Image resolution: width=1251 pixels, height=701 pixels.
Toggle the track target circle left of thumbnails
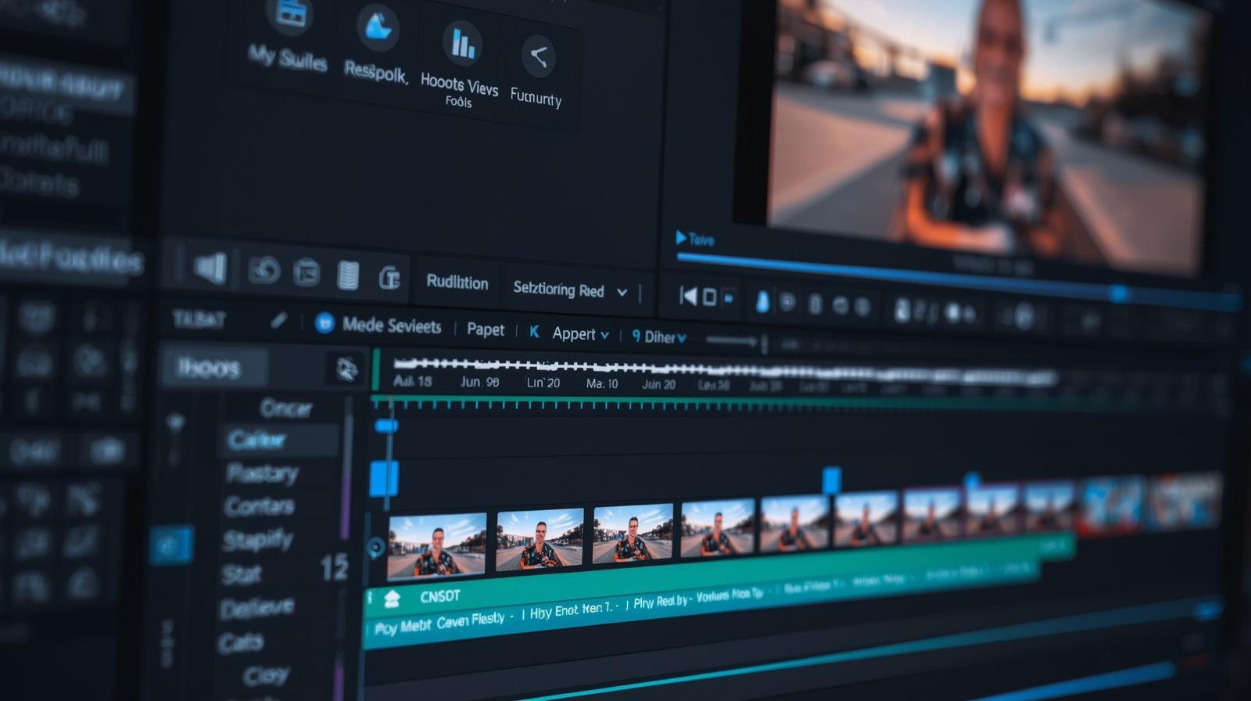click(376, 548)
